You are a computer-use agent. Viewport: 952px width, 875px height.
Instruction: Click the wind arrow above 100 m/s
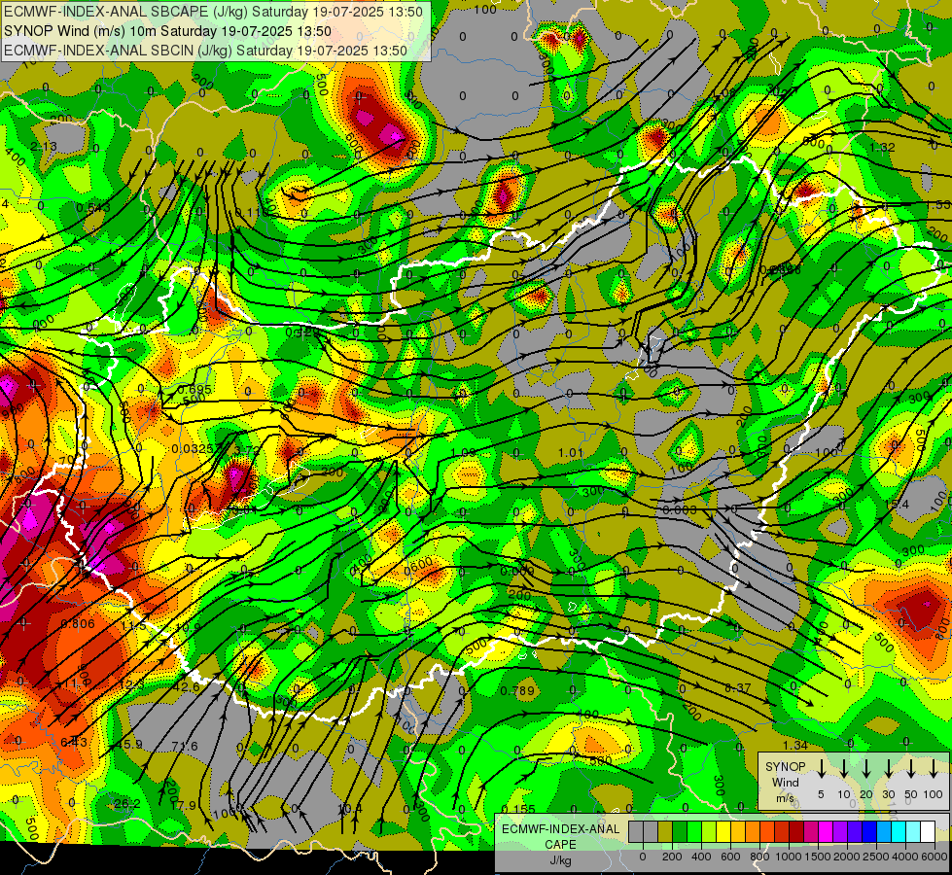(934, 769)
